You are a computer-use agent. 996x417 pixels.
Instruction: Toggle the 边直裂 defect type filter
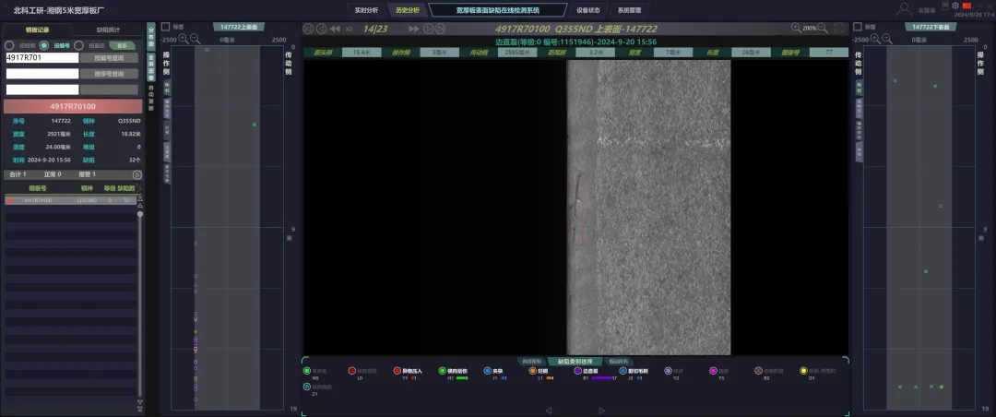pos(578,371)
